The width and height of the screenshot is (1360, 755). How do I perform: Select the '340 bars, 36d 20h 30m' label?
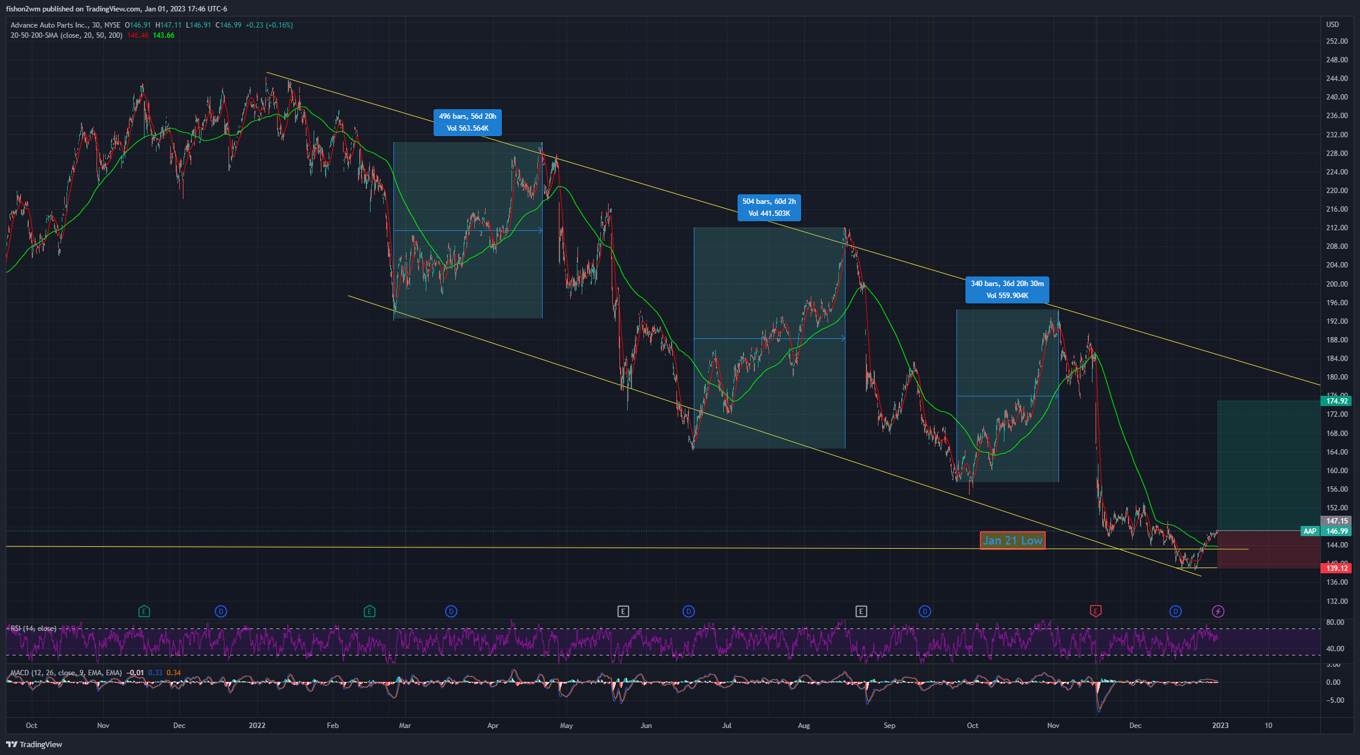[1007, 290]
